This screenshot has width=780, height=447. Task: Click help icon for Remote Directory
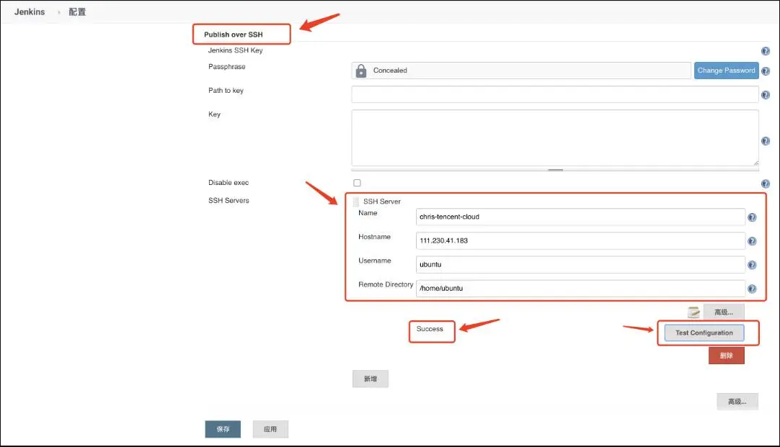click(x=752, y=289)
